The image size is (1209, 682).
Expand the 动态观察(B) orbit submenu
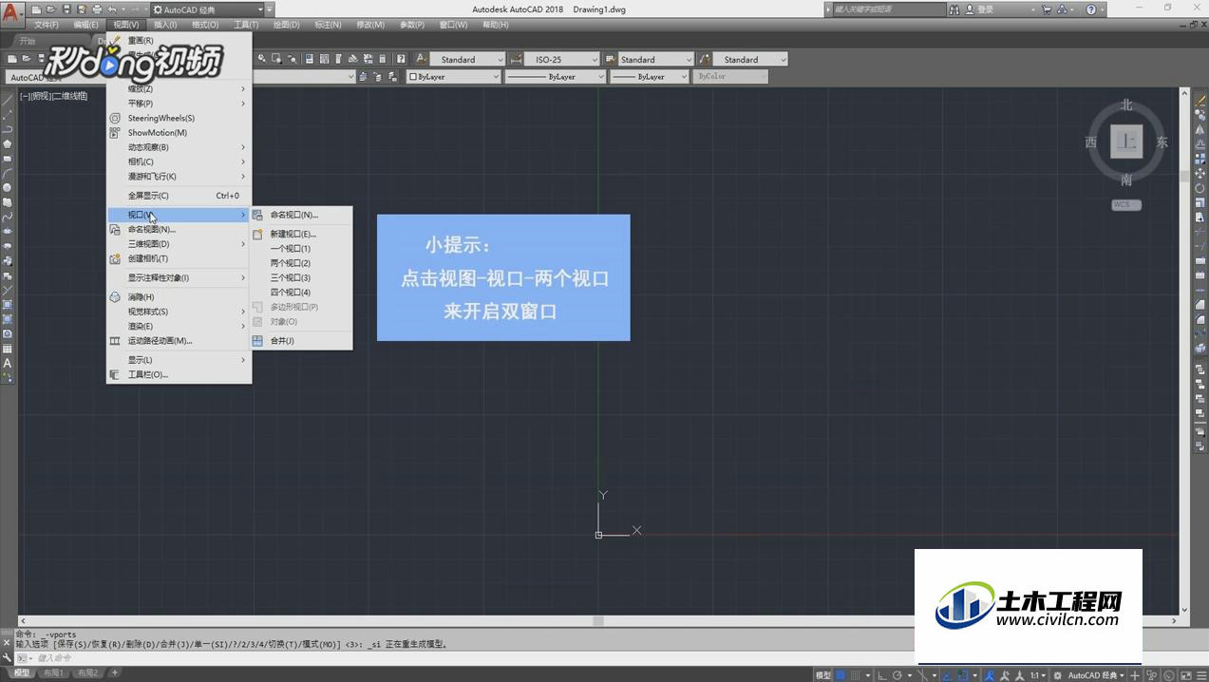(179, 147)
